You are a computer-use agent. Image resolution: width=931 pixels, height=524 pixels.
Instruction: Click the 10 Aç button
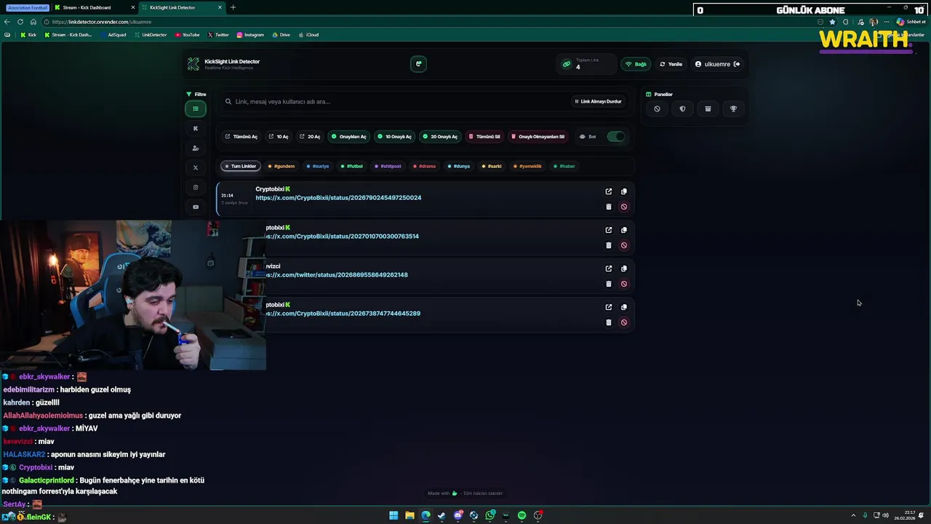point(279,136)
